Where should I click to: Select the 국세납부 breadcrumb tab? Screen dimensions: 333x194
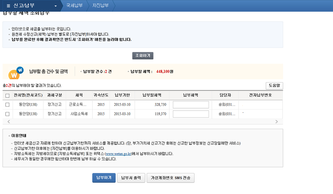click(74, 5)
